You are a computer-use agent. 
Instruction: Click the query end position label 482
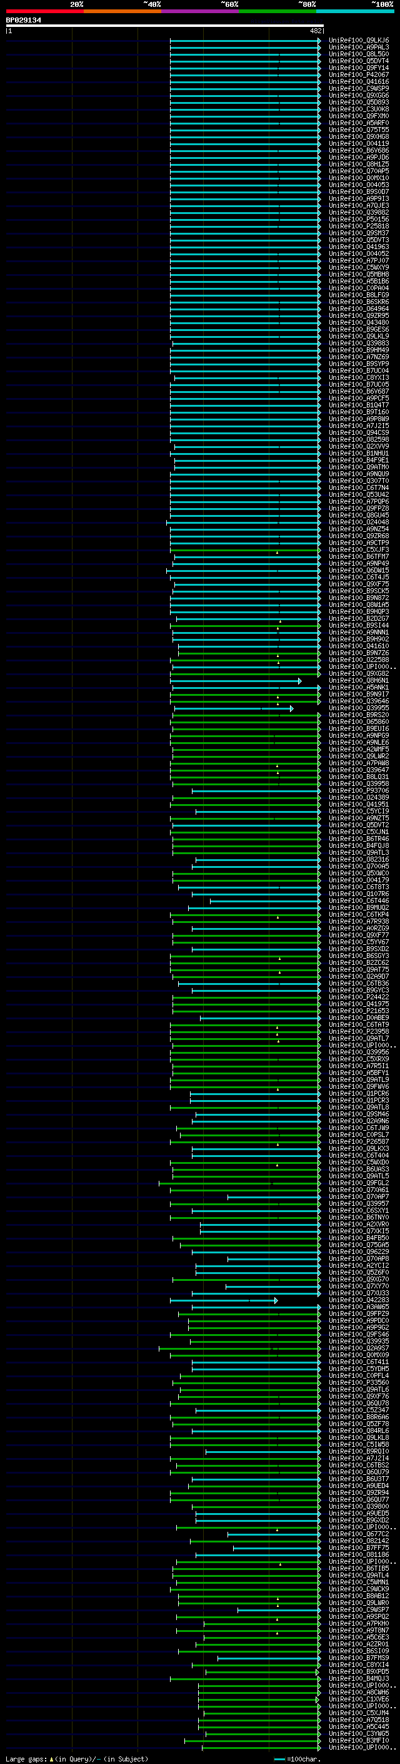[x=315, y=31]
